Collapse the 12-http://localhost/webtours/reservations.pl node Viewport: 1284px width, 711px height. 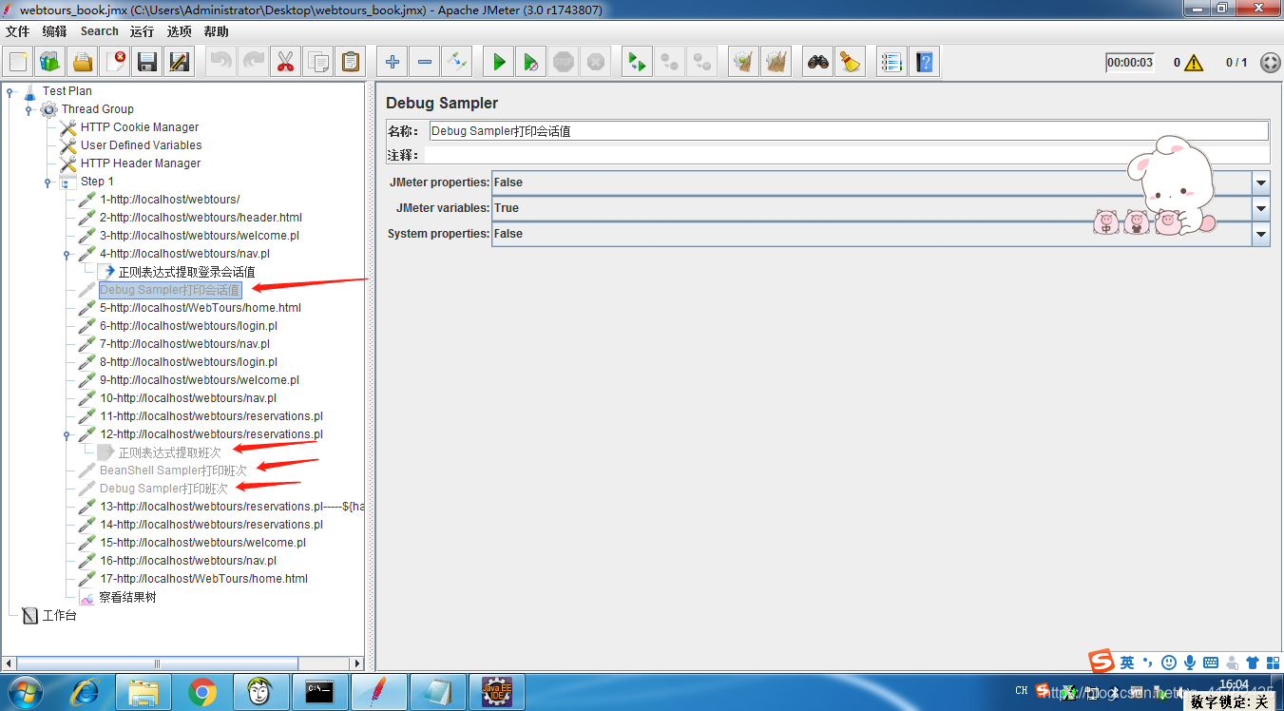pos(67,434)
